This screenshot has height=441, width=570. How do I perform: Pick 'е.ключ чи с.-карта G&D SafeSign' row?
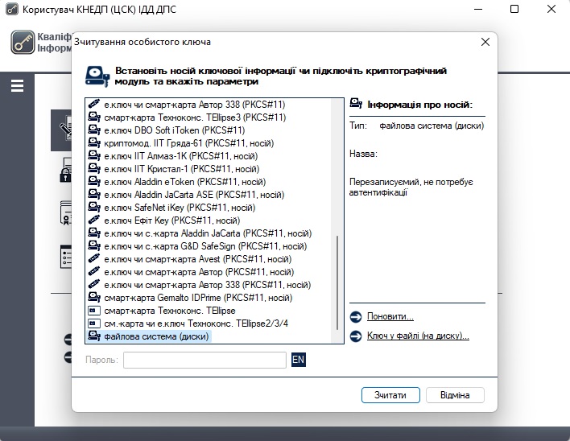click(198, 246)
